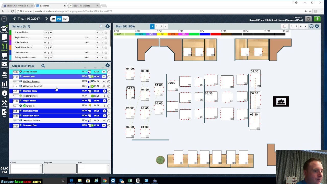Image resolution: width=327 pixels, height=184 pixels.
Task: Go to next day arrow
Action: pyautogui.click(x=46, y=19)
